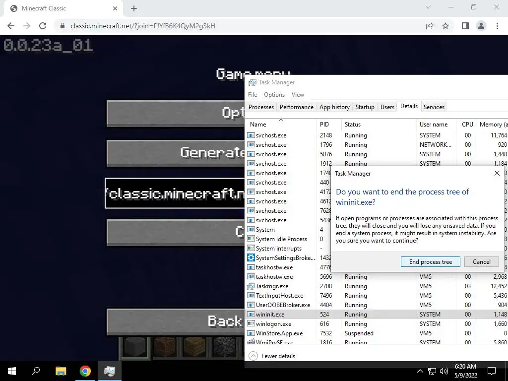This screenshot has height=381, width=508.
Task: Select svchost.exe with PID 1796
Action: 377,144
